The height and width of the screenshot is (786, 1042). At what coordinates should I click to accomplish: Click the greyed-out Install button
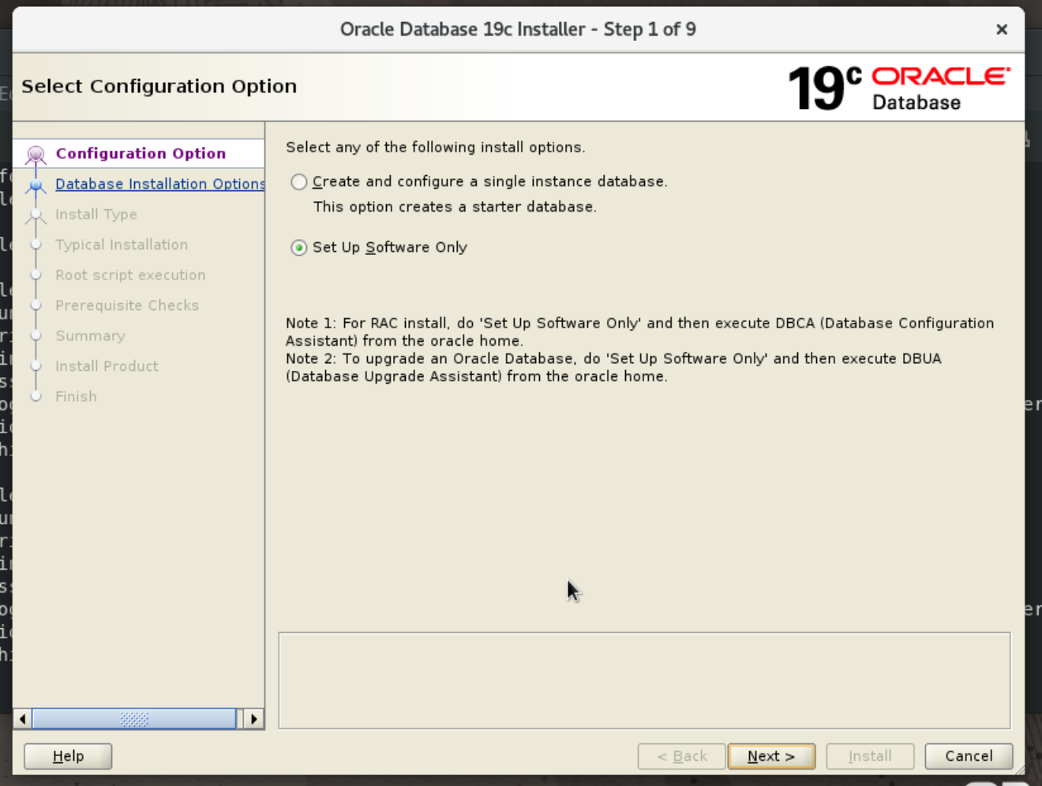(870, 756)
